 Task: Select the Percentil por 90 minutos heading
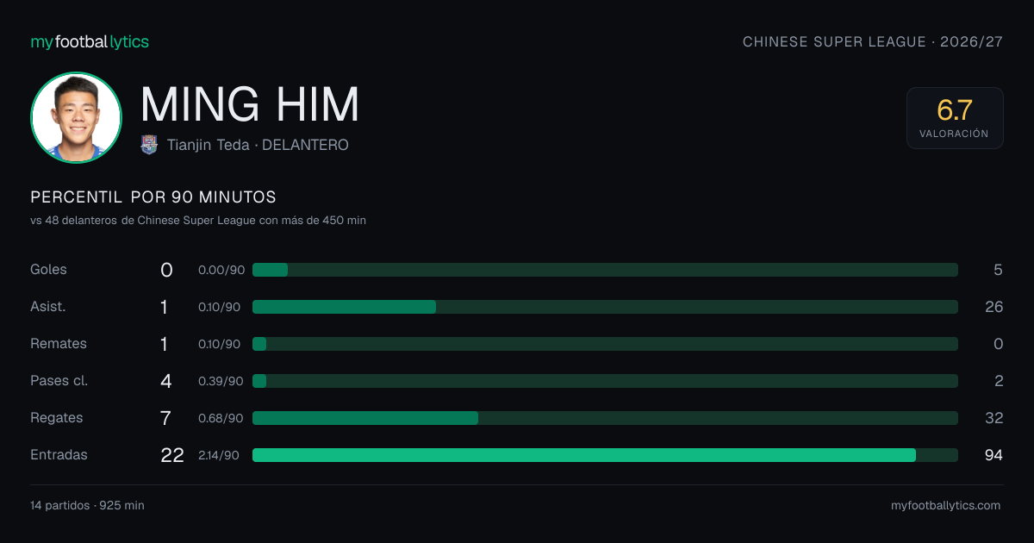pos(153,197)
